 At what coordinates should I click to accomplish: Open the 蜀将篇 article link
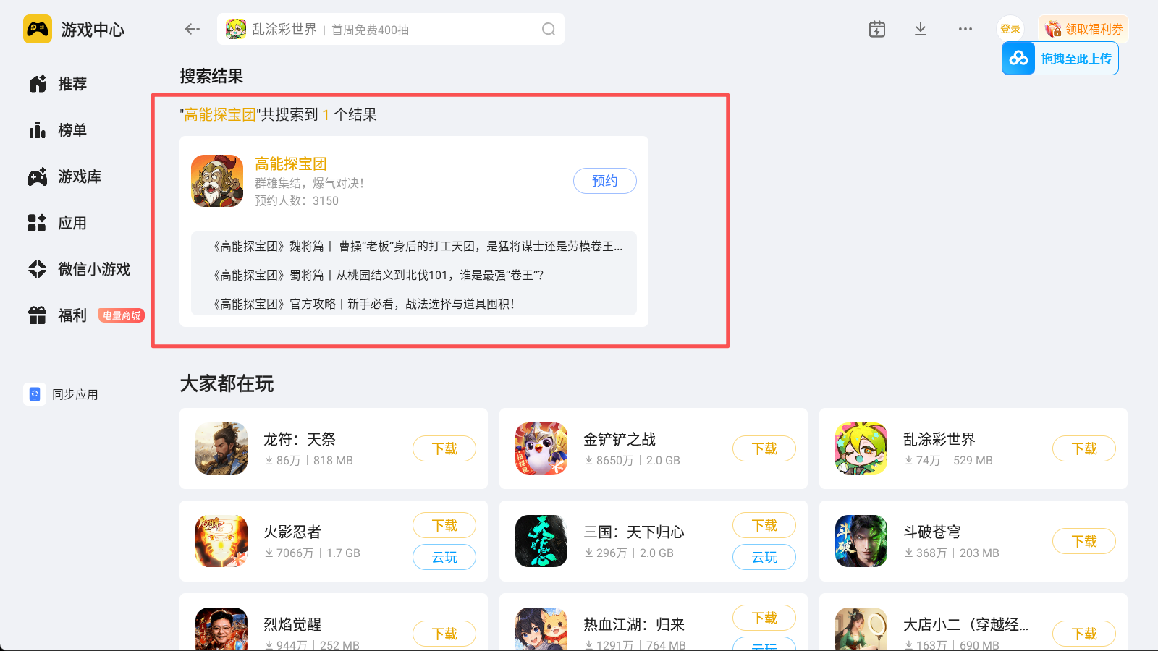tap(378, 276)
